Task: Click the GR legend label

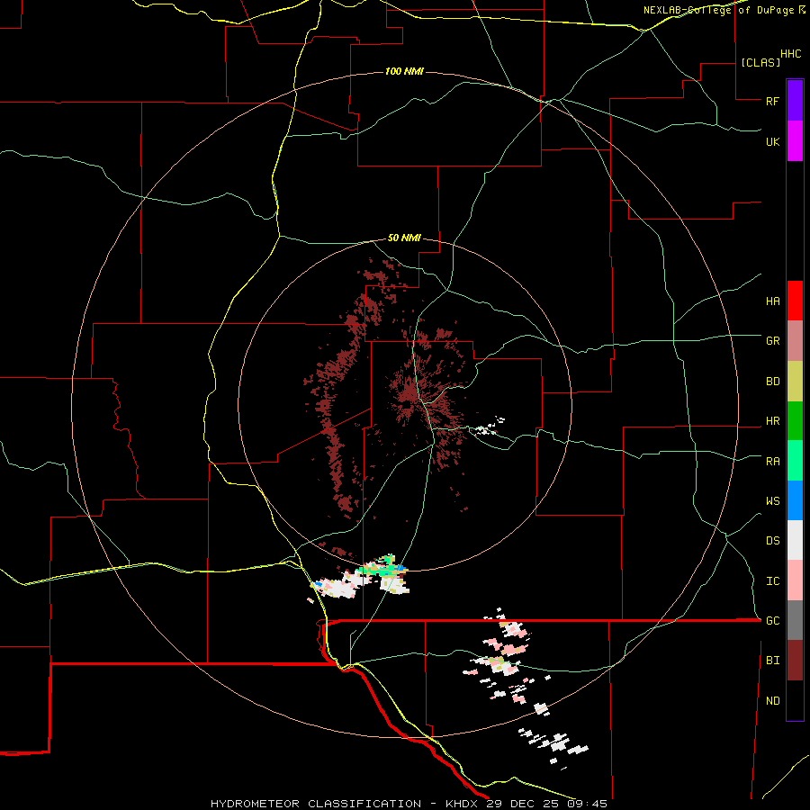Action: [x=772, y=341]
